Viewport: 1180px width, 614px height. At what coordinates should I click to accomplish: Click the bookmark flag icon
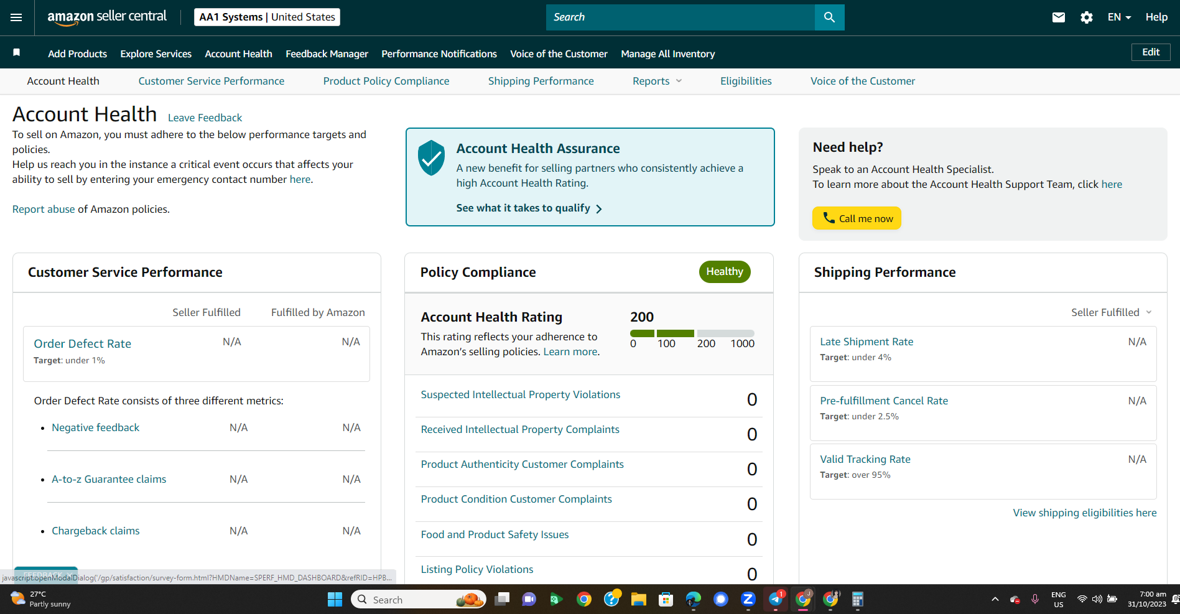tap(17, 53)
